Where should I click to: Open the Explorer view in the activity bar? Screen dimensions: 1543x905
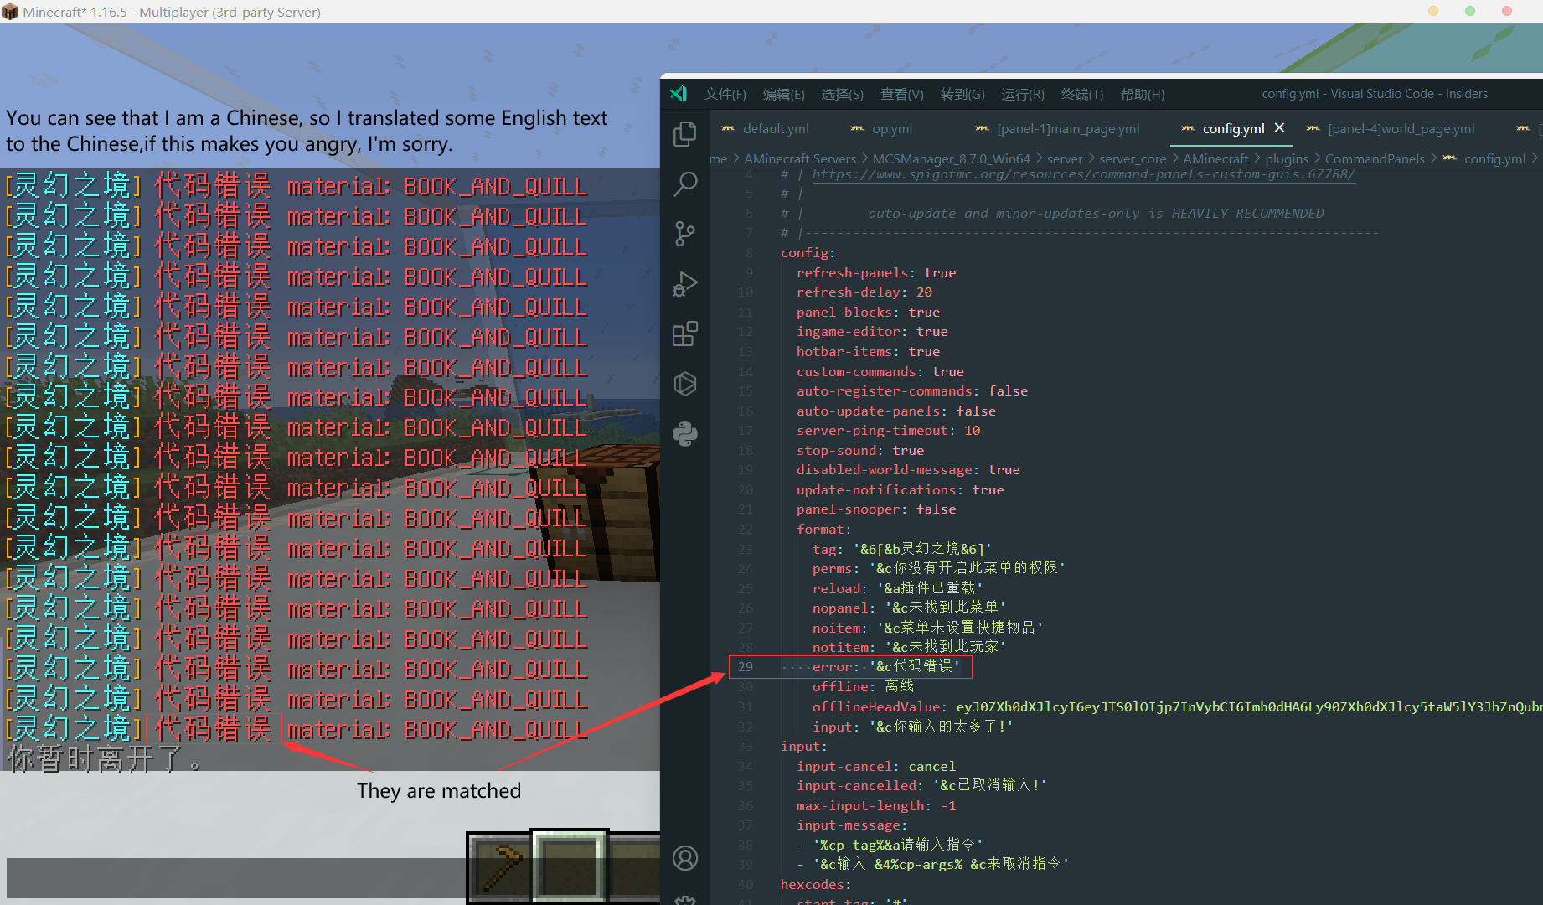point(685,132)
